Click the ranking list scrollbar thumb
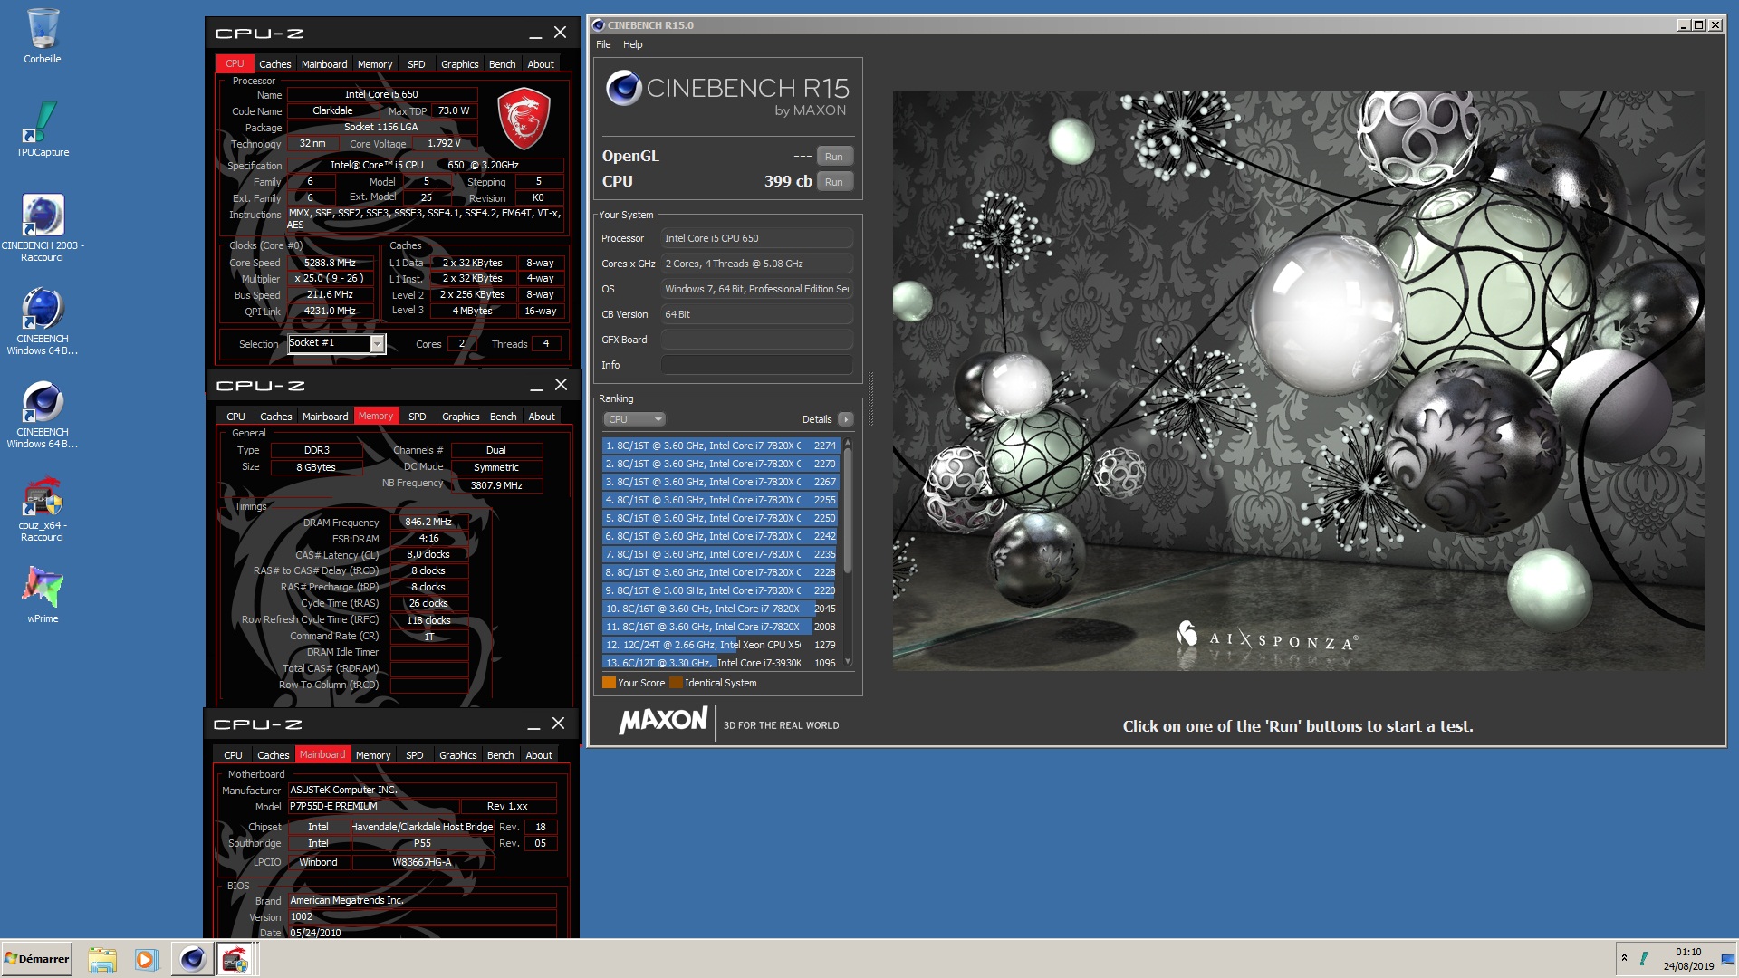The image size is (1739, 978). click(x=848, y=510)
